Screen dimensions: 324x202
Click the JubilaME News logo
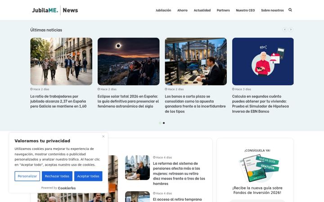pyautogui.click(x=55, y=10)
